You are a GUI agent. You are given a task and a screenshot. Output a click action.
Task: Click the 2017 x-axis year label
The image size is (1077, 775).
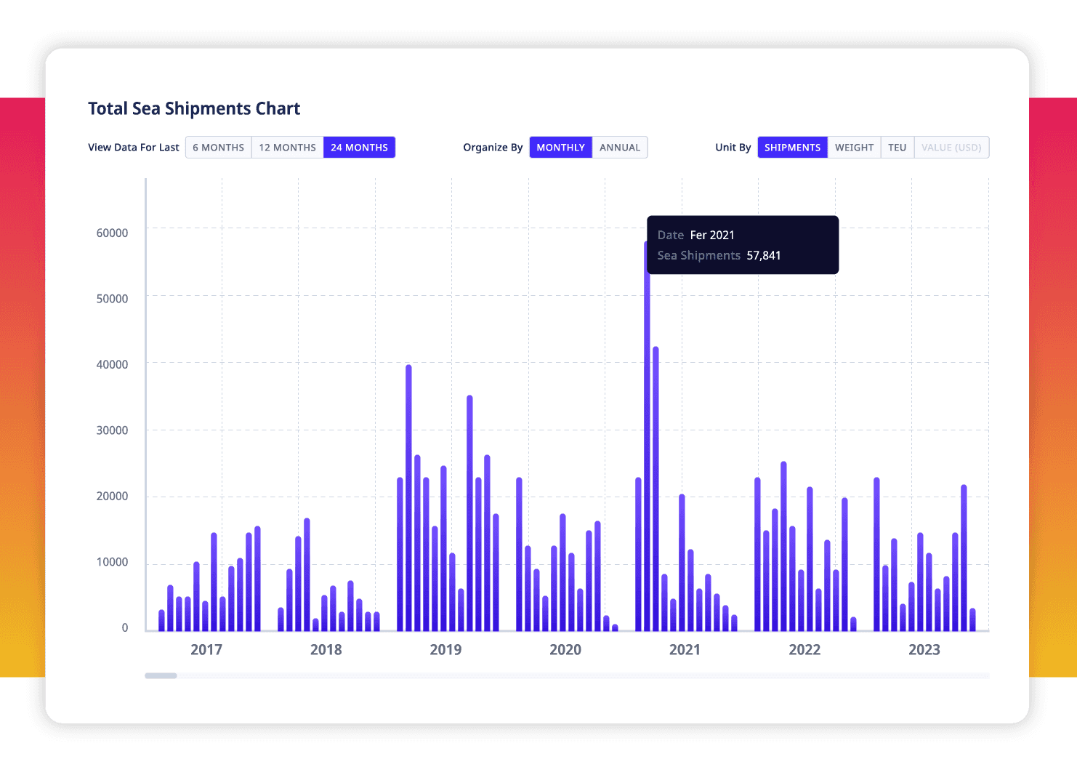point(206,649)
